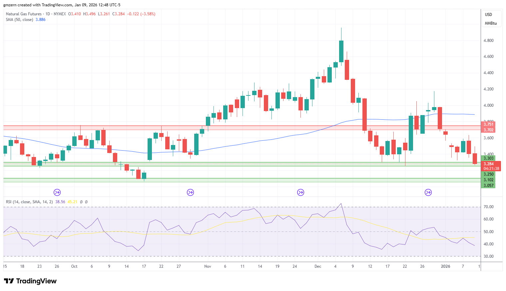This screenshot has height=291, width=506.
Task: Click the SMA value 3.886
Action: pos(41,20)
